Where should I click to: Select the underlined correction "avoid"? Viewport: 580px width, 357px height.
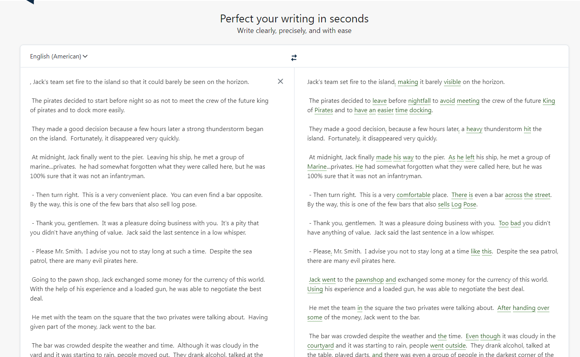tap(447, 101)
